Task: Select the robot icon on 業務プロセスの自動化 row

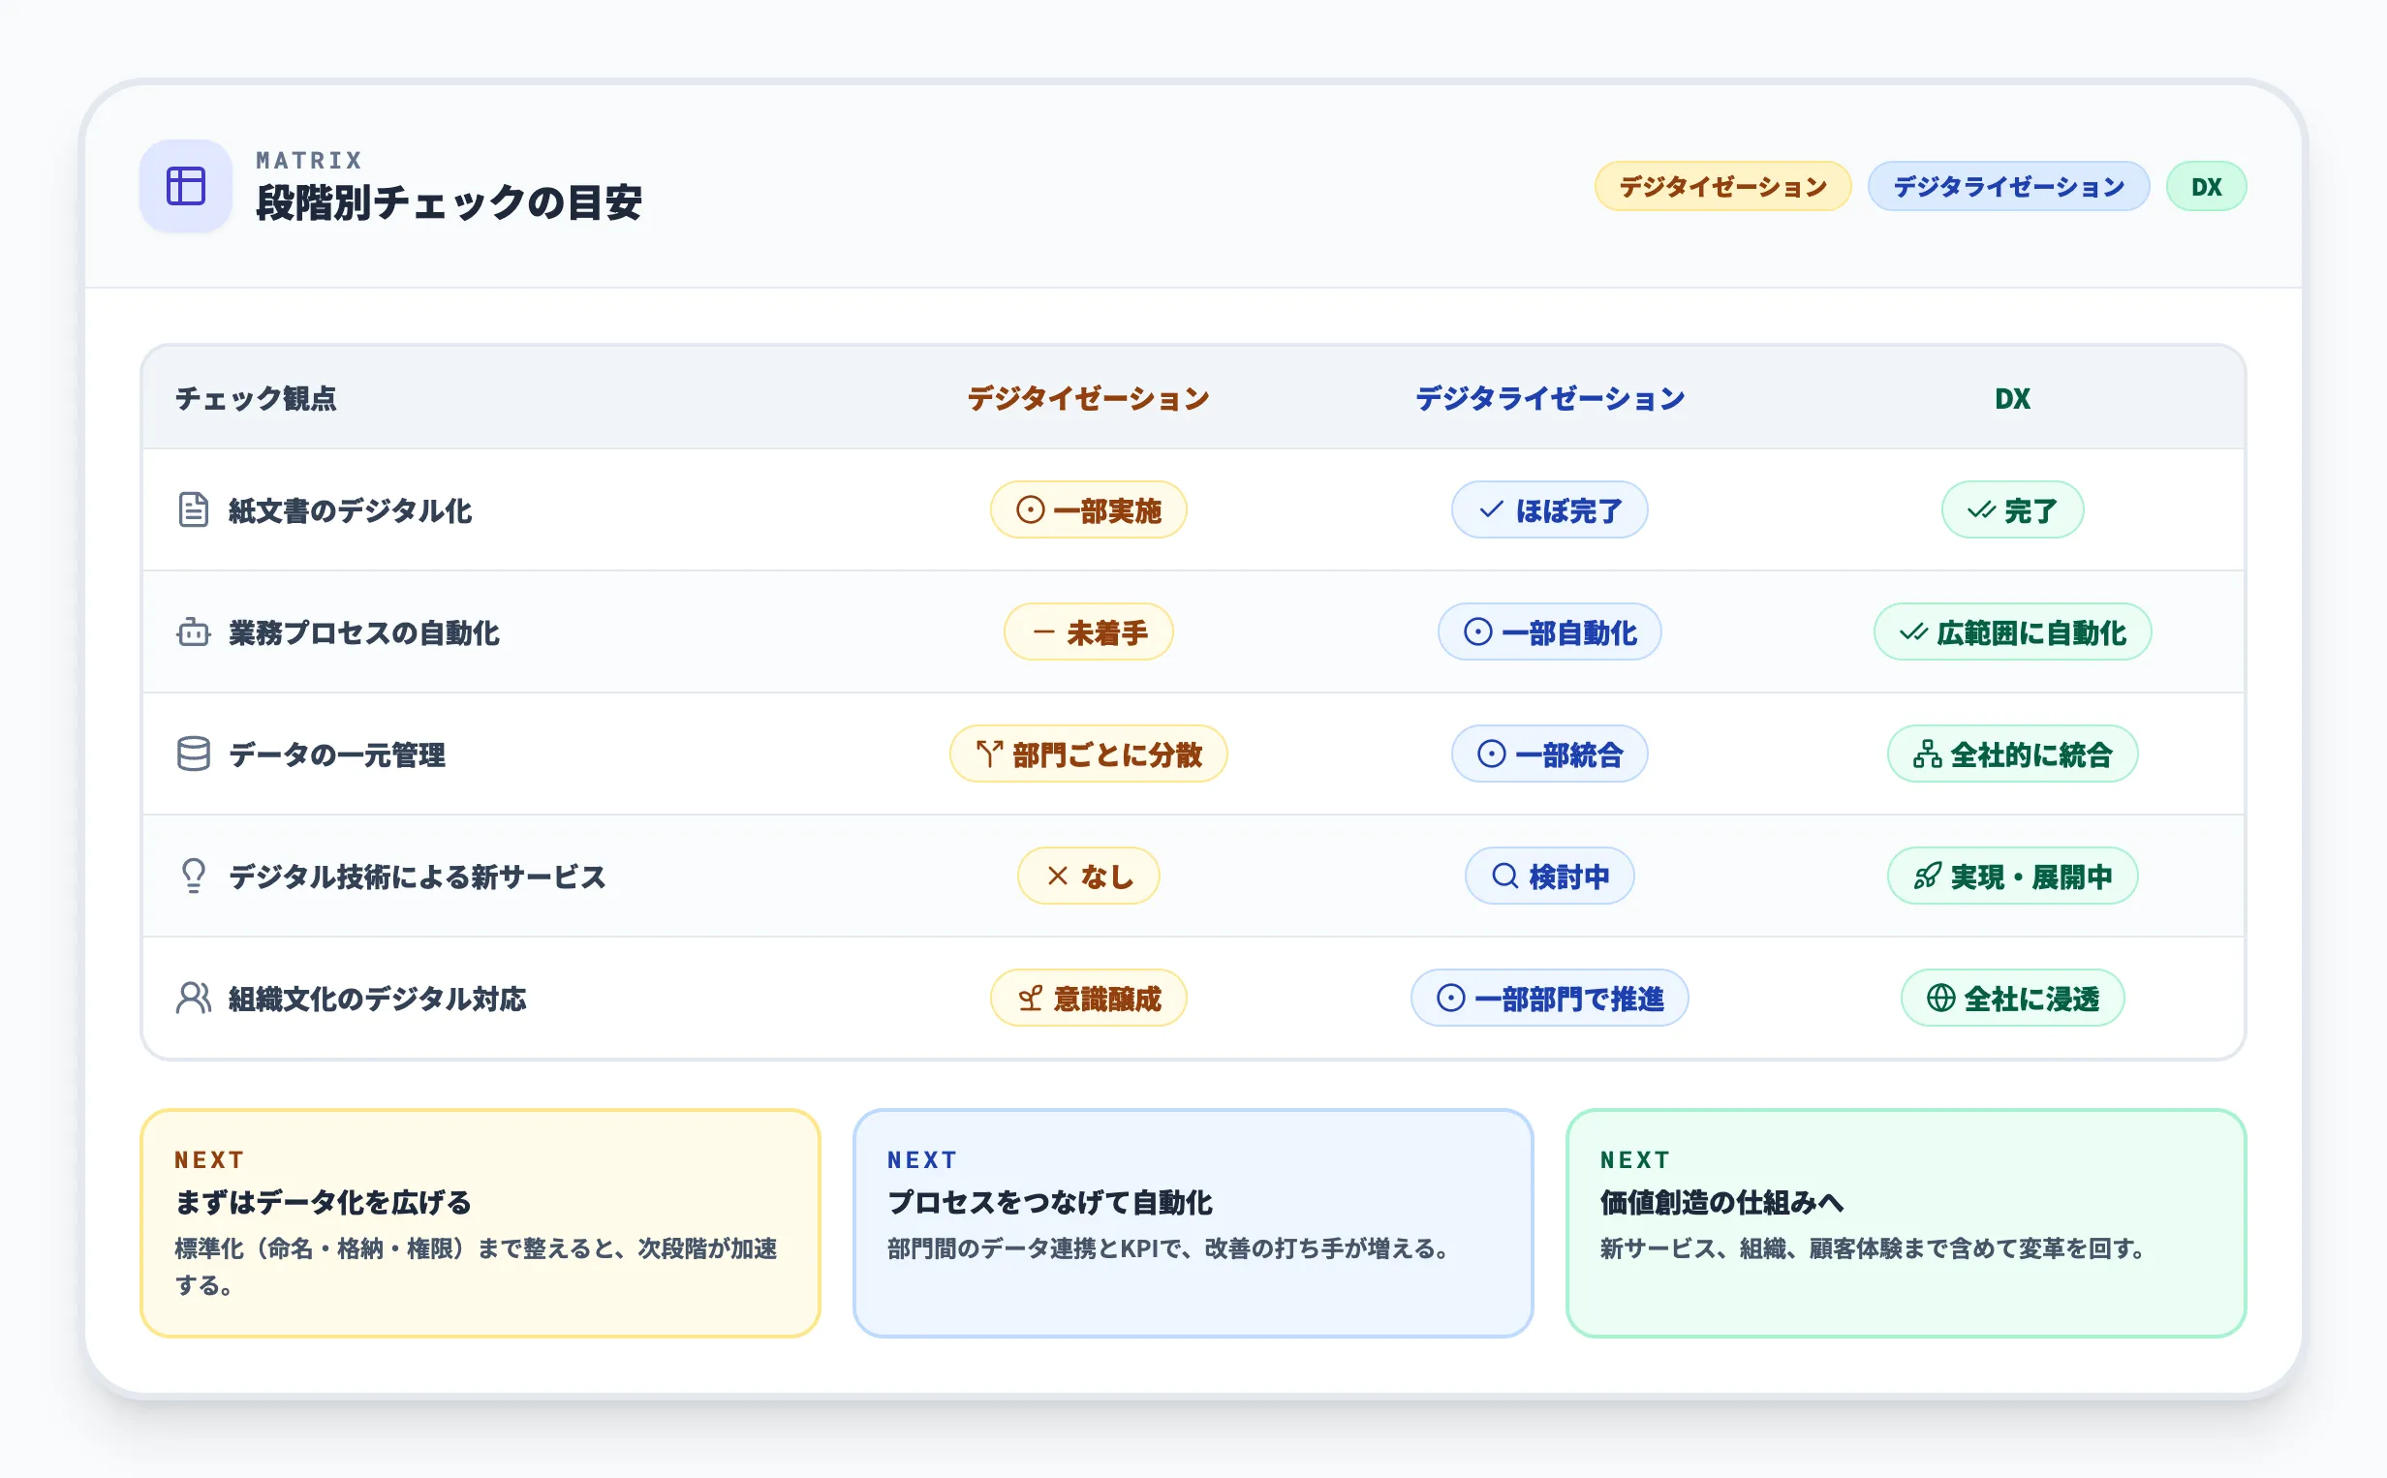Action: point(193,631)
